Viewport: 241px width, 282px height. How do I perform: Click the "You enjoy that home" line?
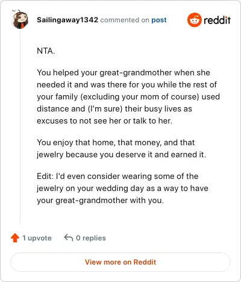(116, 143)
